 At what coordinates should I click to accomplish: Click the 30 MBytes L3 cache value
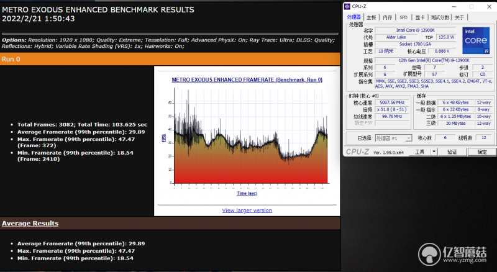455,124
